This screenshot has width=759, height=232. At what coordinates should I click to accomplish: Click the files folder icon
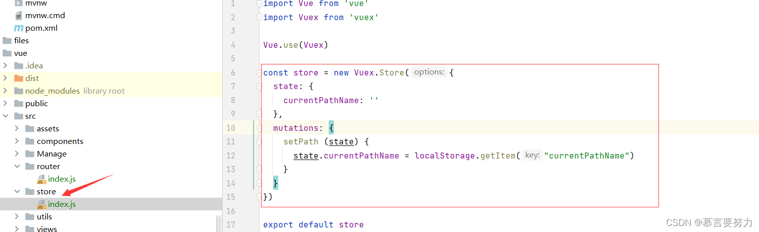pos(7,41)
